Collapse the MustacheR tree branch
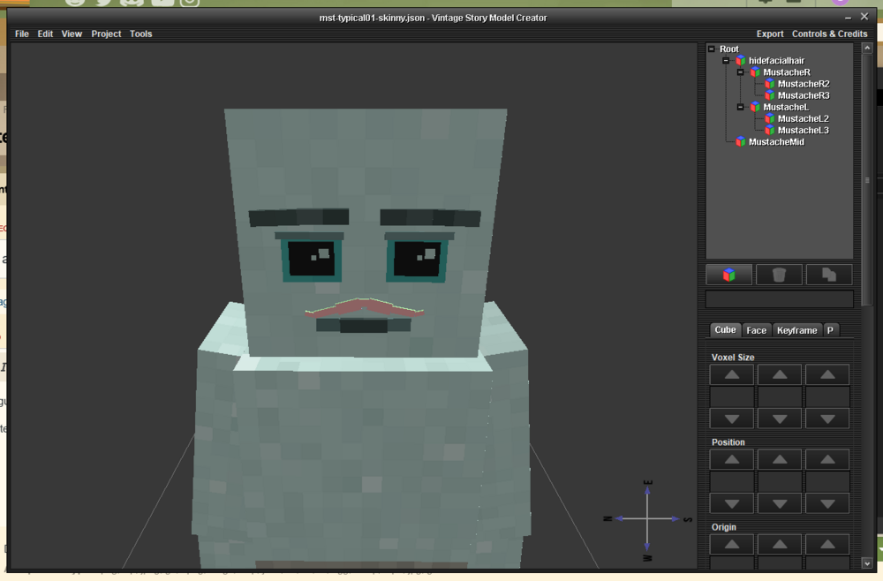This screenshot has width=883, height=581. 741,72
